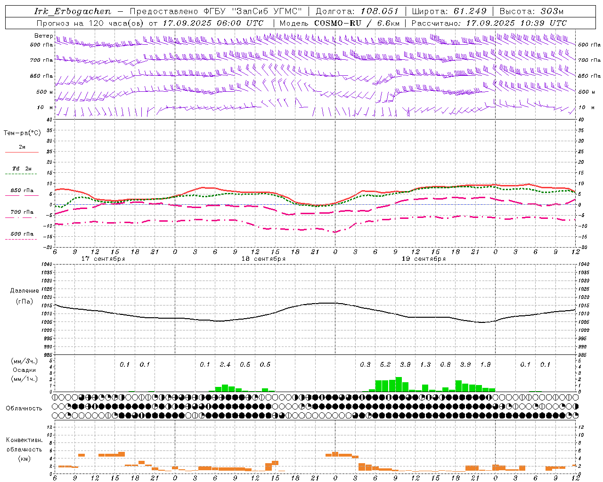The image size is (603, 482).
Task: Click the 1.3 precipitation total value
Action: click(425, 364)
